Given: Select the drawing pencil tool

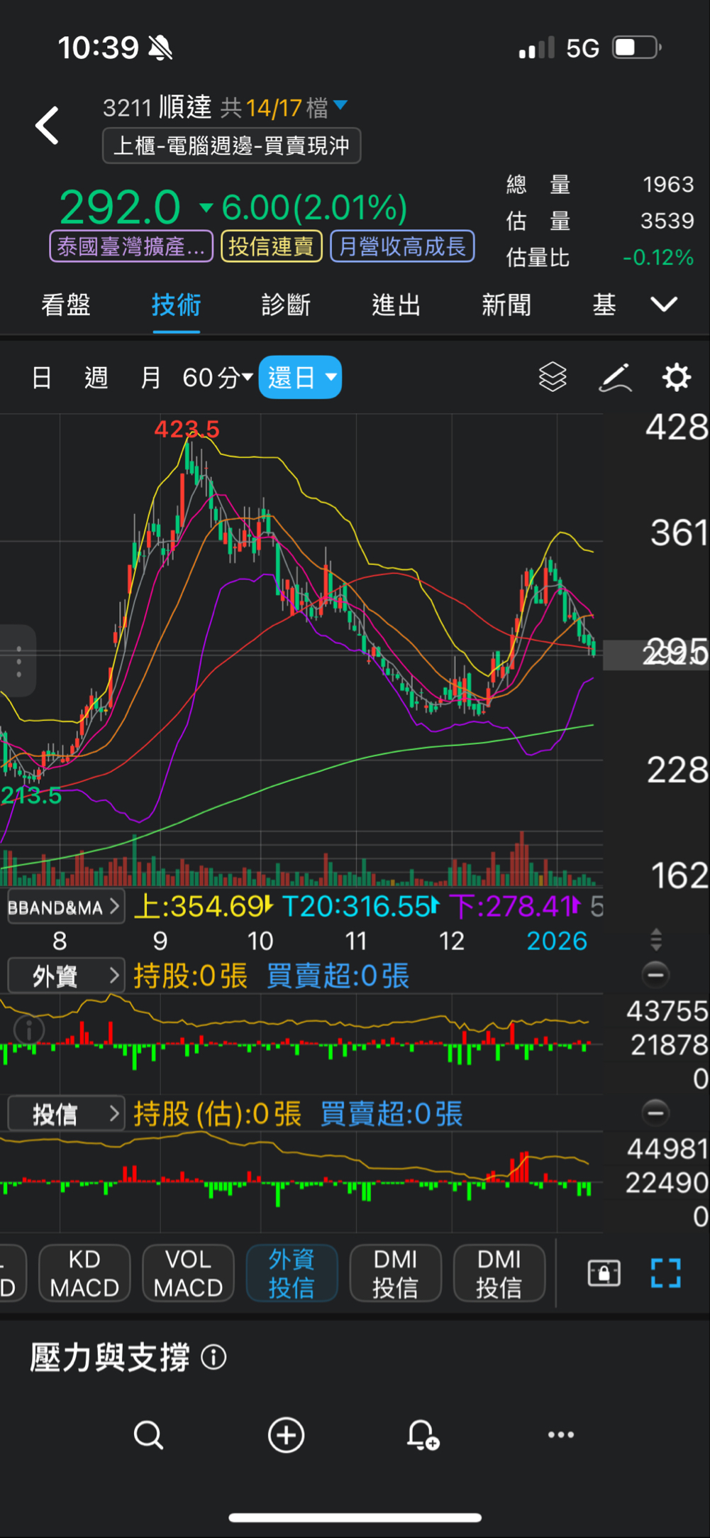Looking at the screenshot, I should 615,377.
